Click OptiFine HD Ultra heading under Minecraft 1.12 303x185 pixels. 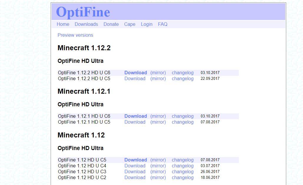point(81,148)
